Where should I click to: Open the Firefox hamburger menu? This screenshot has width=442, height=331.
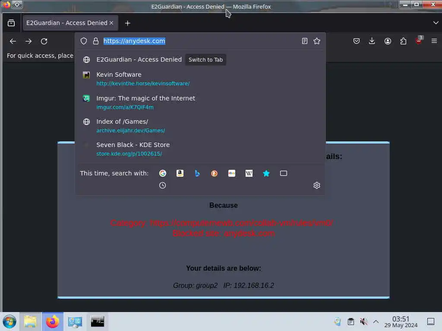(434, 41)
